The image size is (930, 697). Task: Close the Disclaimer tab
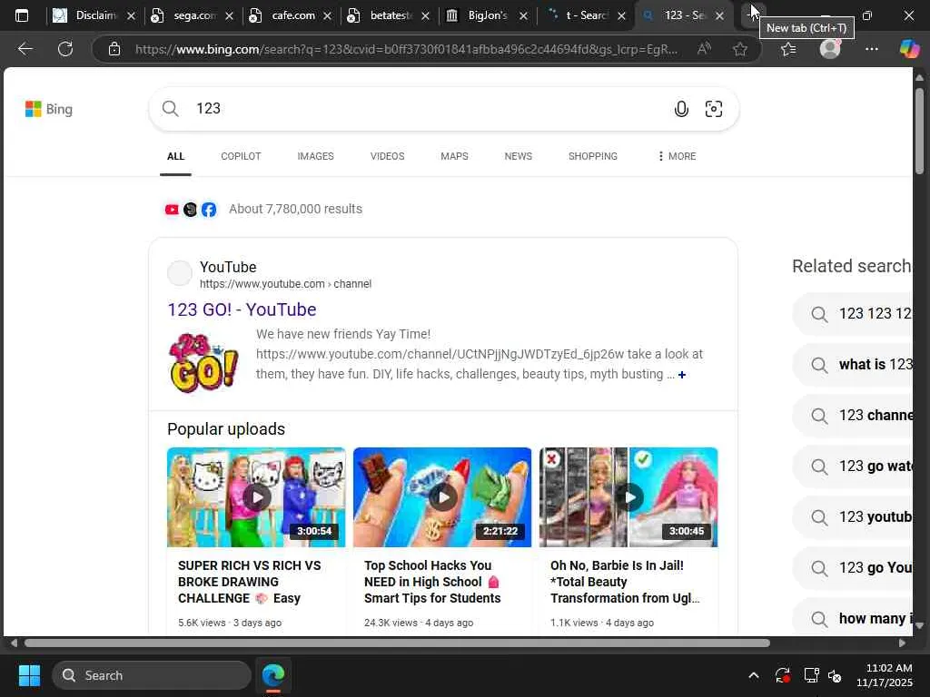tap(131, 16)
